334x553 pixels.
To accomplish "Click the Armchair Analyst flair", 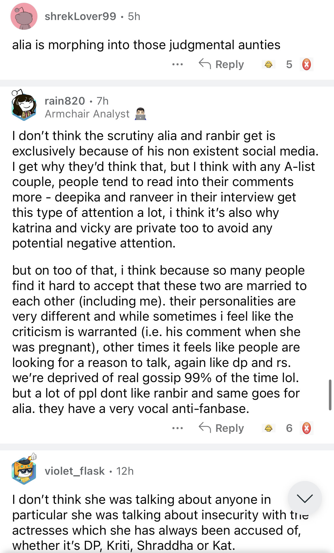I will 87,114.
